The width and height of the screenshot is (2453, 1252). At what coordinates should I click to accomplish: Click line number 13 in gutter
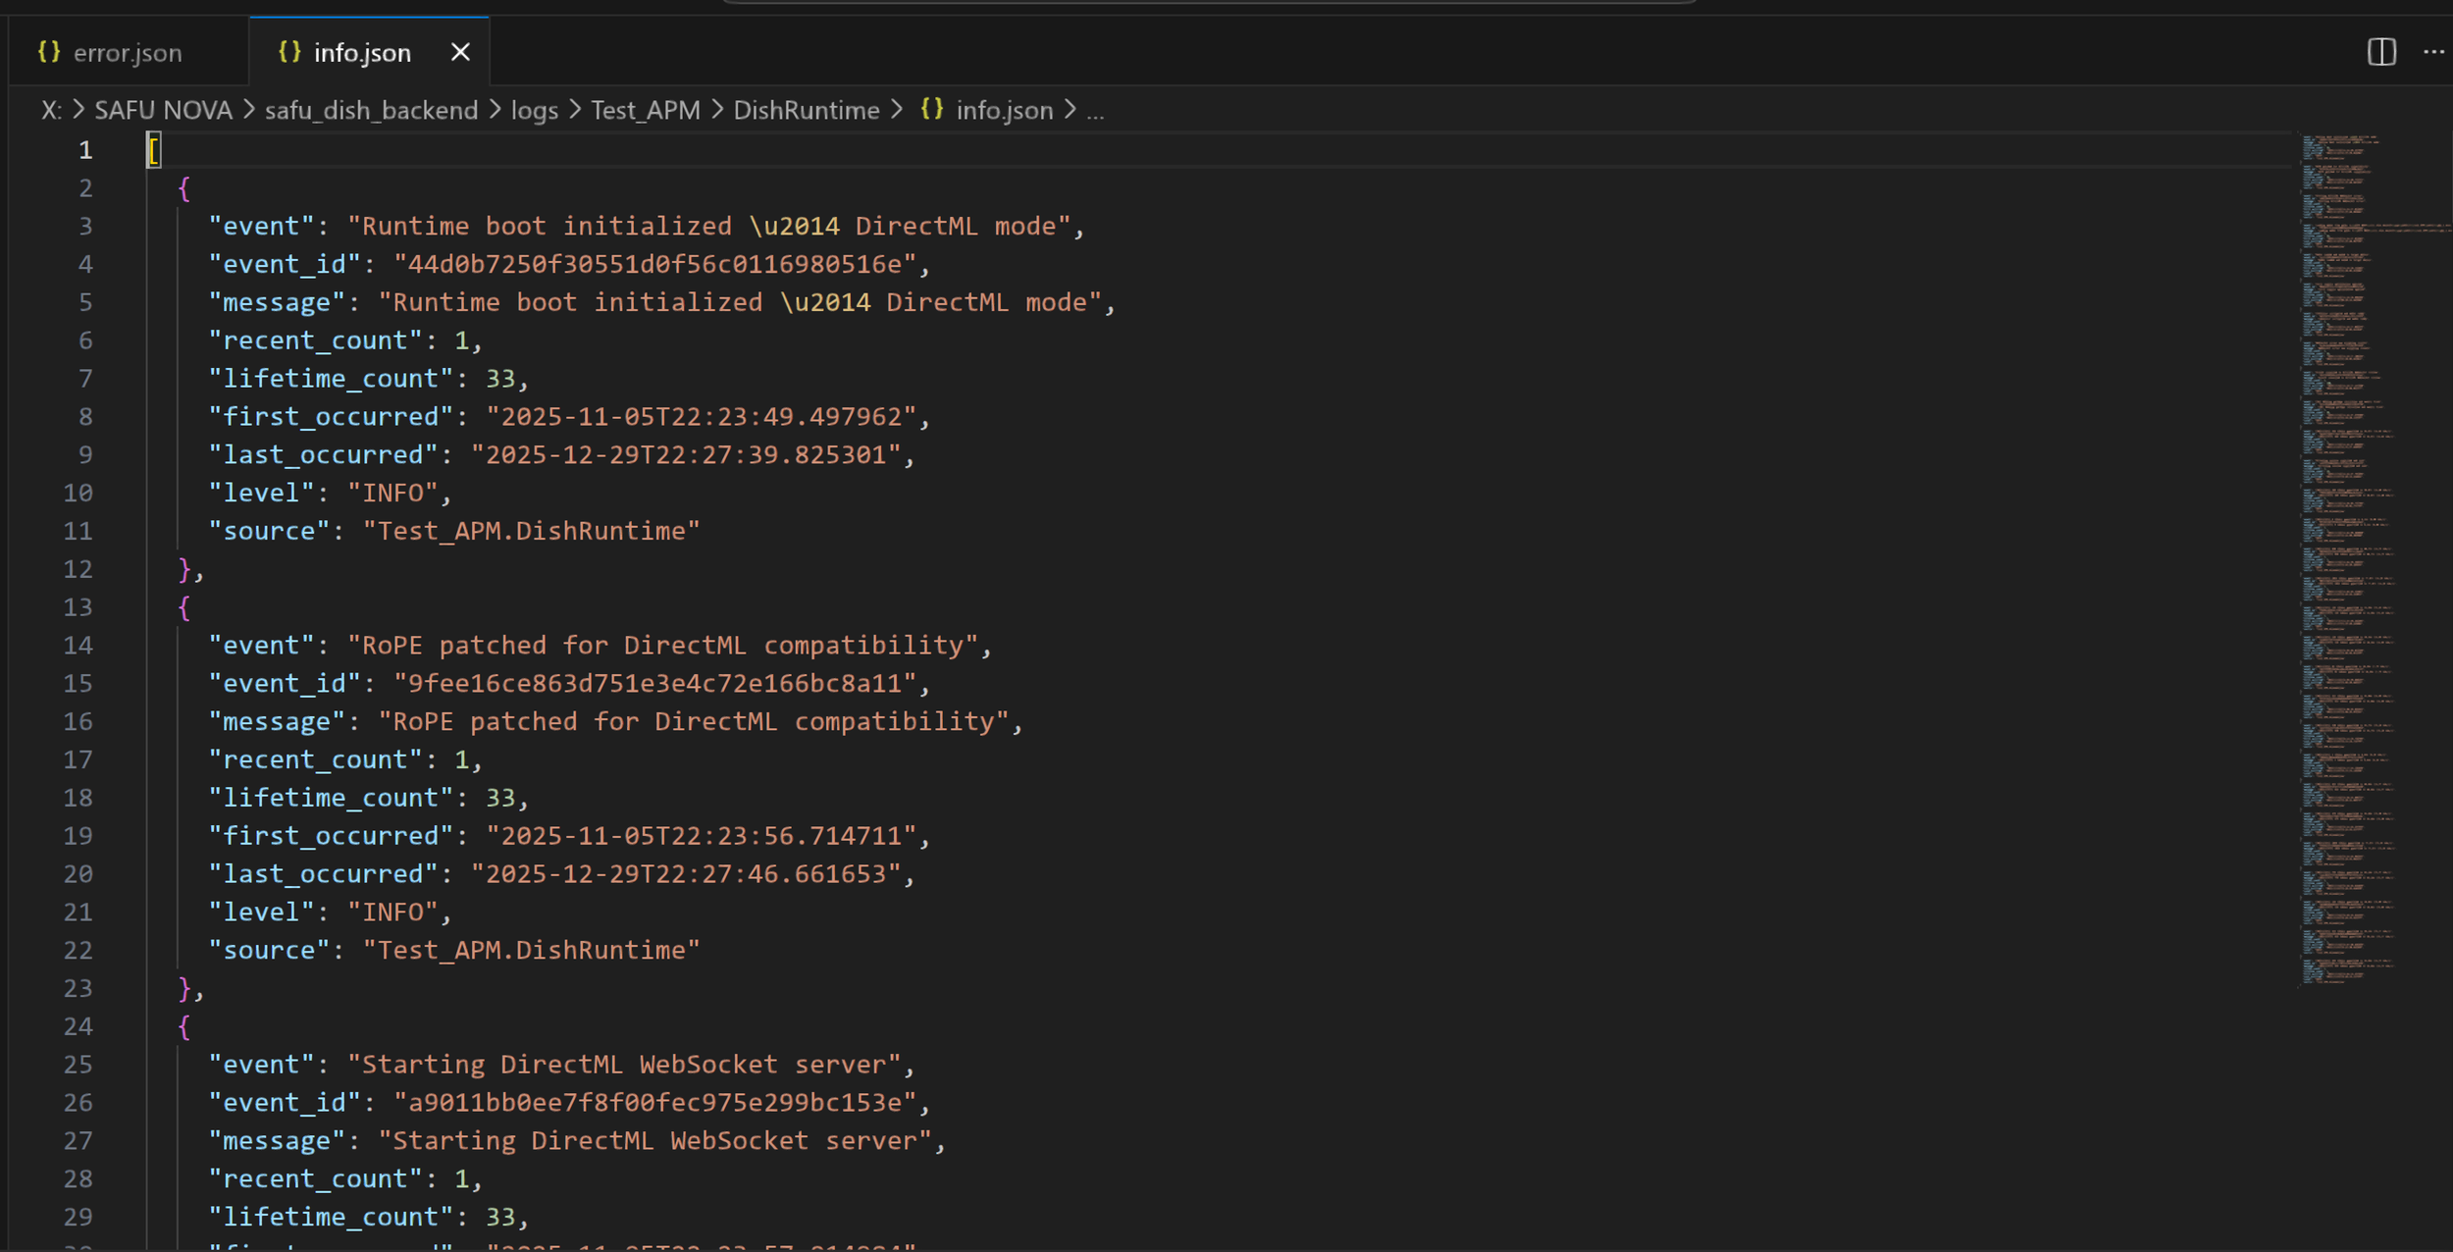click(x=78, y=607)
